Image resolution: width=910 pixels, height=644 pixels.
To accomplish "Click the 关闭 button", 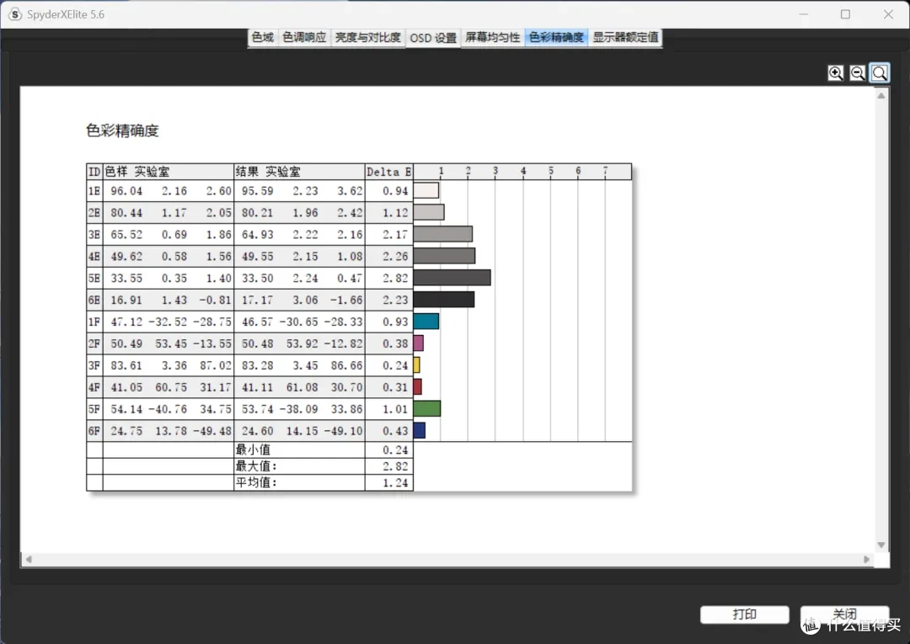I will (x=844, y=615).
